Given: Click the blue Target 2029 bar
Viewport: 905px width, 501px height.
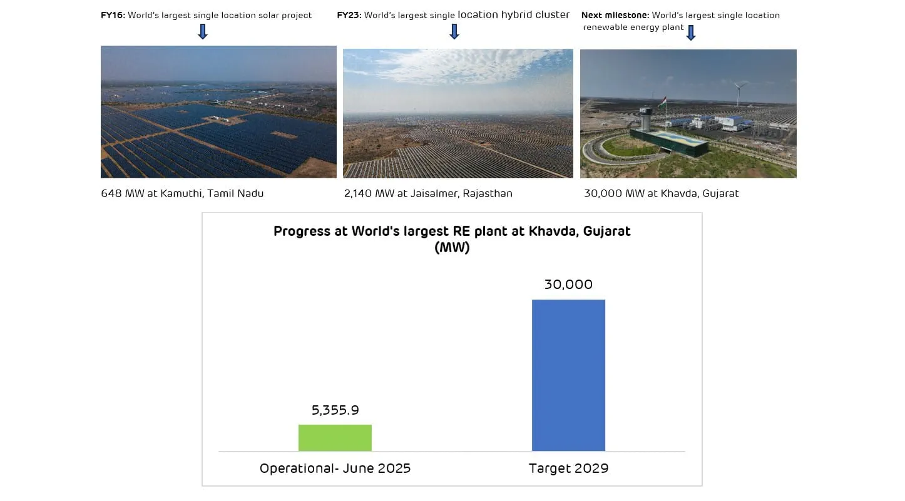Looking at the screenshot, I should (568, 375).
